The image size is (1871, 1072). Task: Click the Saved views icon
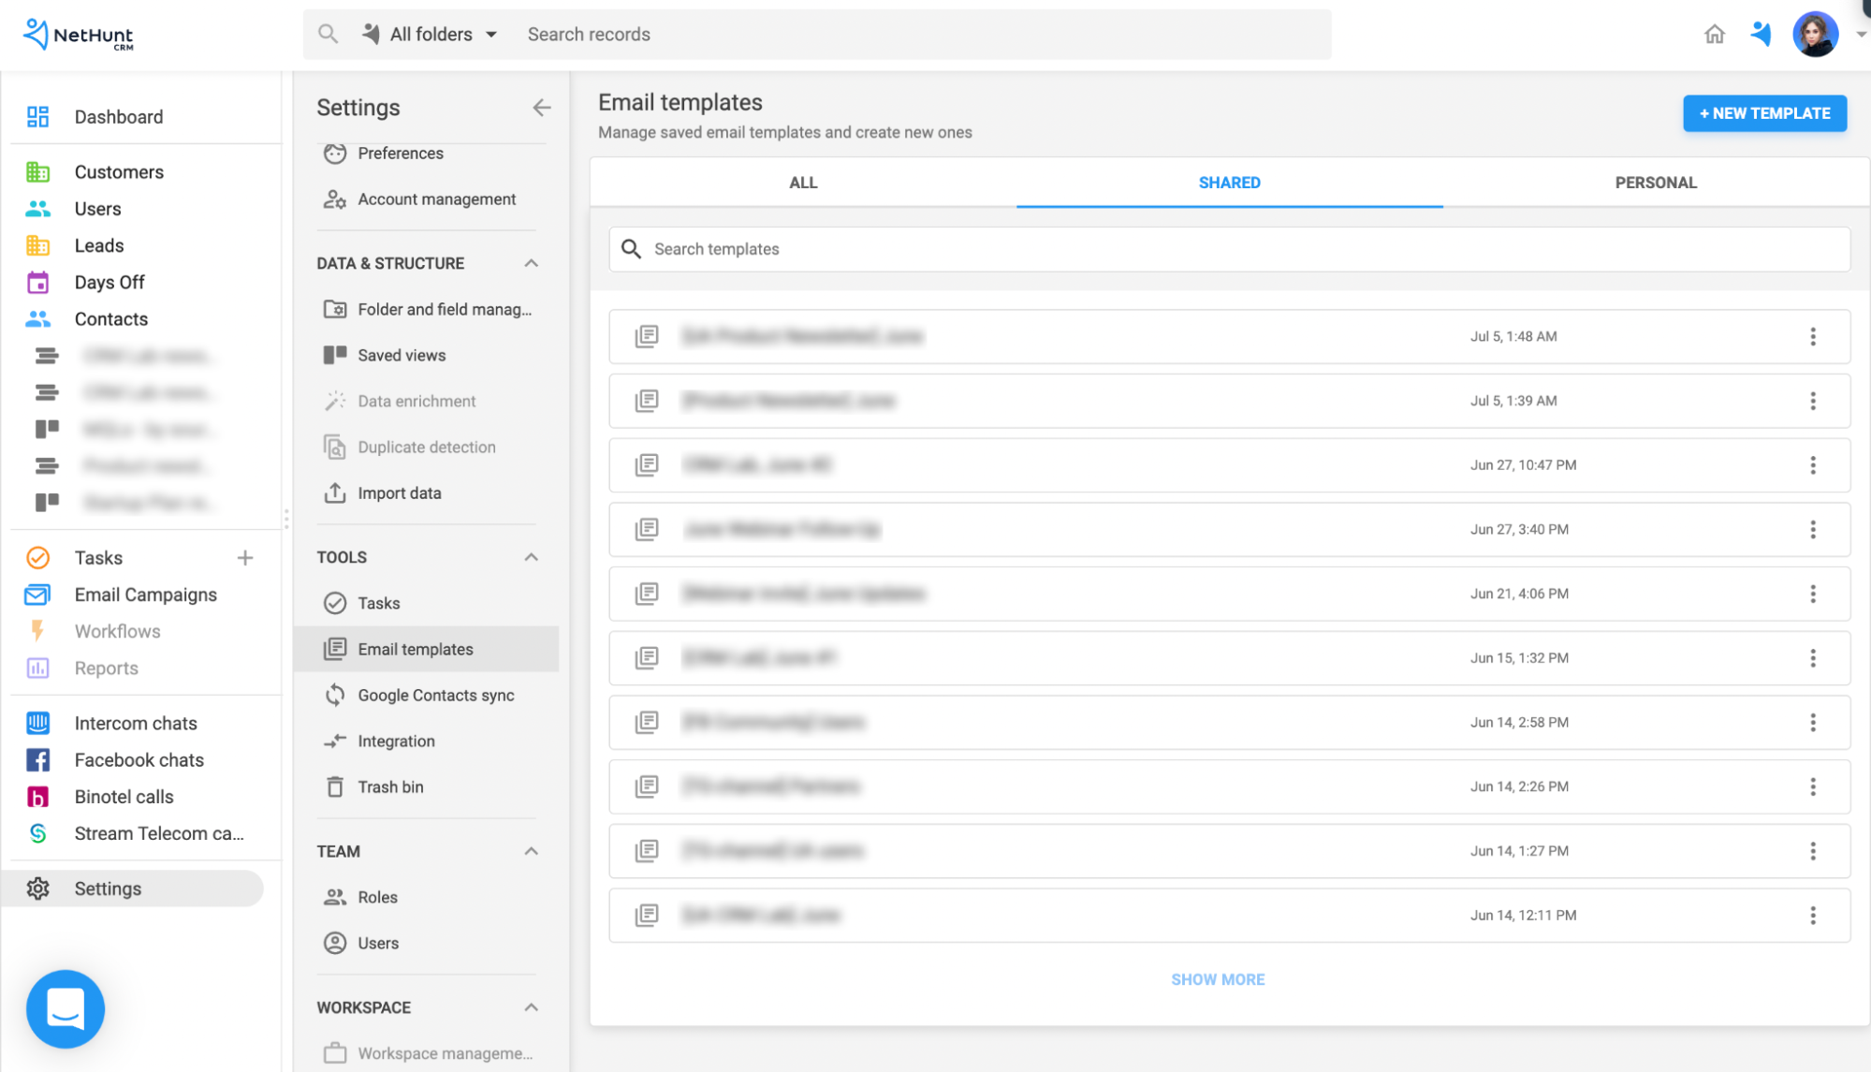click(334, 354)
